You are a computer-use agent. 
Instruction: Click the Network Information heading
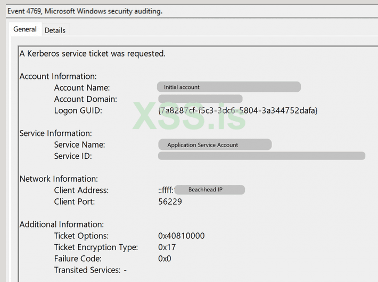(x=59, y=179)
